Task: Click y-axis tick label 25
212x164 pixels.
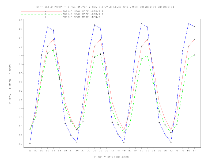Action: click(21, 29)
